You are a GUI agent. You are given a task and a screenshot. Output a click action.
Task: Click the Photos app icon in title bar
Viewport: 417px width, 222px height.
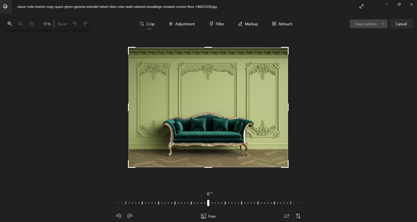[x=6, y=7]
